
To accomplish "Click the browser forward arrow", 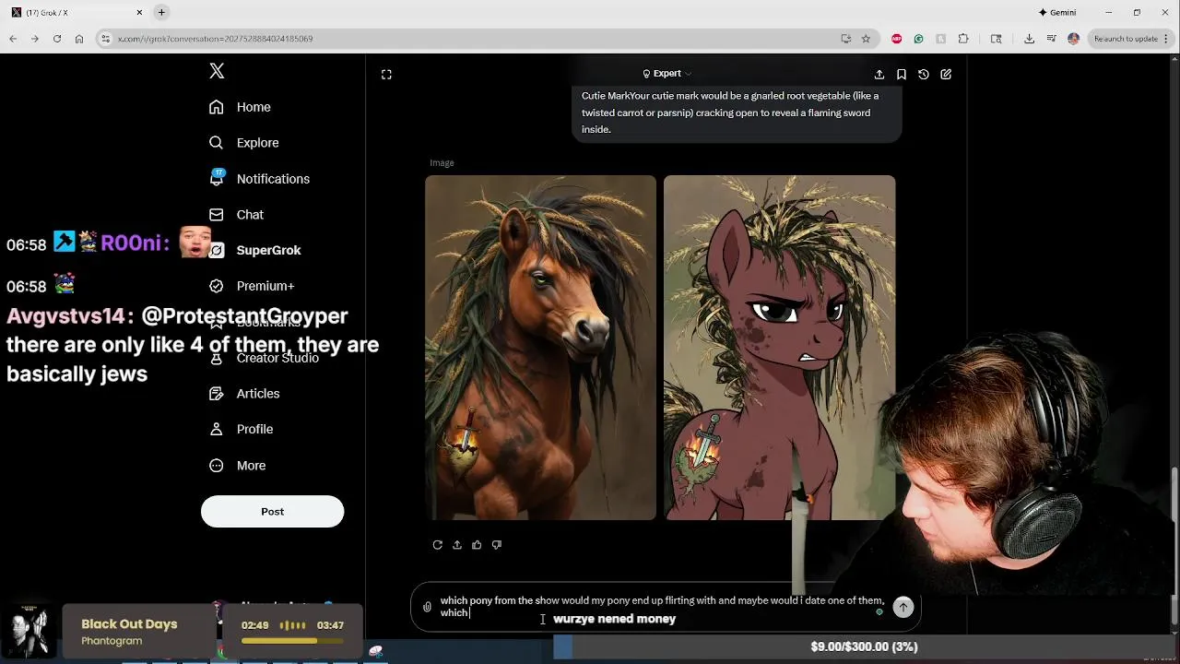I will click(x=35, y=39).
